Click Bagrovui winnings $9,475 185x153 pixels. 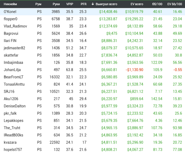point(112,34)
